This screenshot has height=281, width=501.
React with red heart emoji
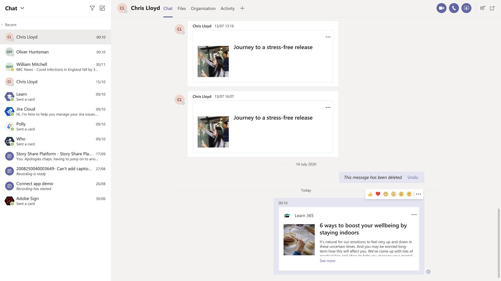378,194
